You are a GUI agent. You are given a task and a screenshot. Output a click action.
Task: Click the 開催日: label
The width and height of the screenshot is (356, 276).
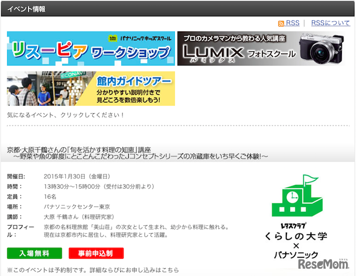pos(16,176)
